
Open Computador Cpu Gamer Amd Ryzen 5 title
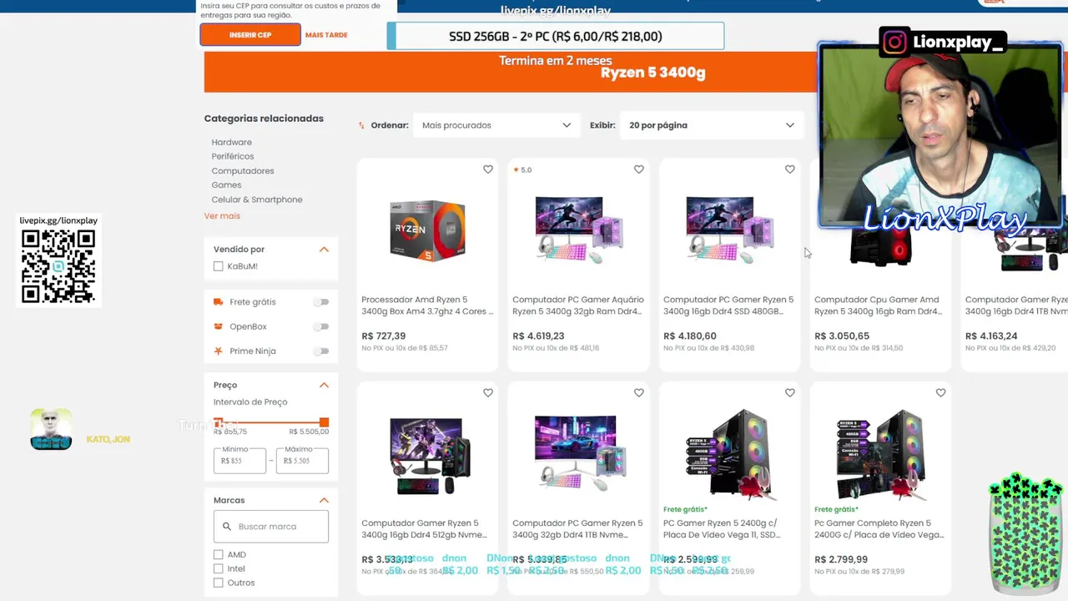click(879, 306)
